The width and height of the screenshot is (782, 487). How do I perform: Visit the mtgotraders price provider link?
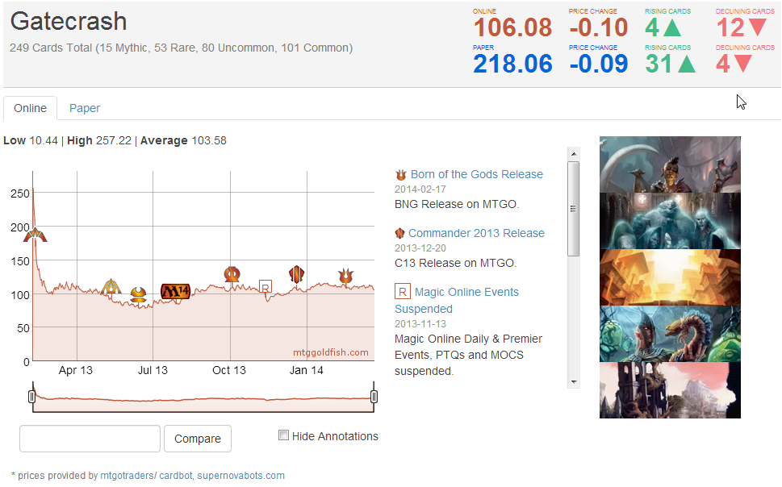(x=127, y=476)
